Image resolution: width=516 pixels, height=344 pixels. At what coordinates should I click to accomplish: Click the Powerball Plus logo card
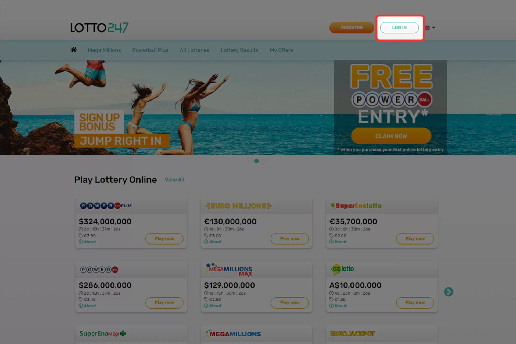pos(106,206)
